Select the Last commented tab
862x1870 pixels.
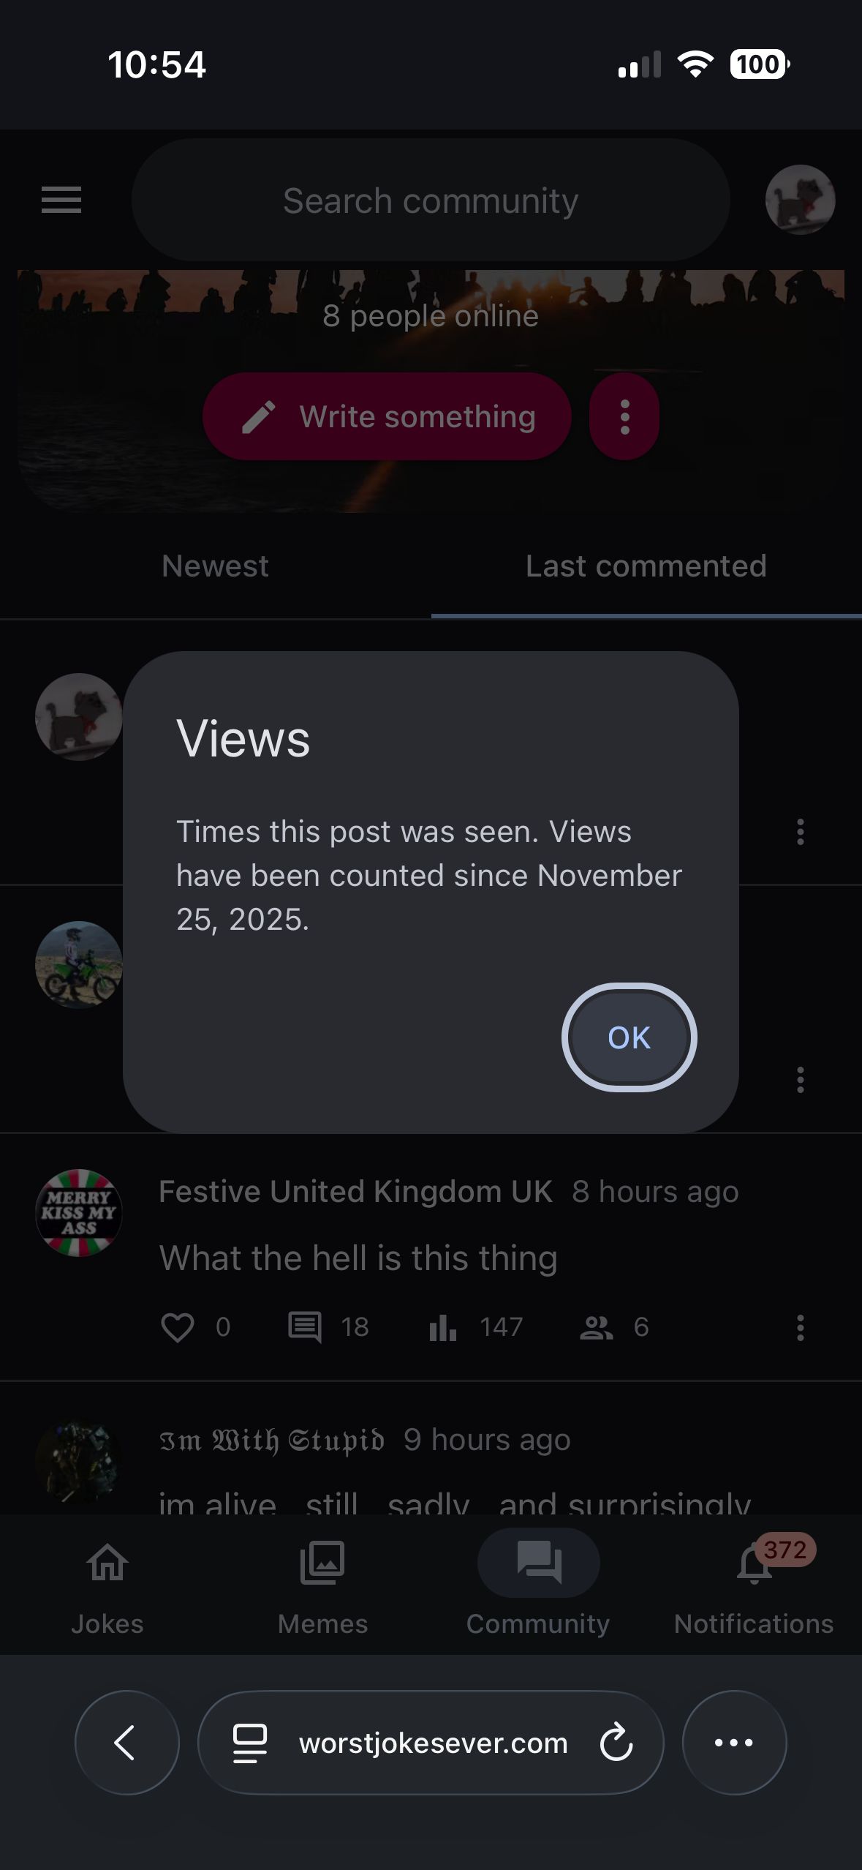point(646,566)
